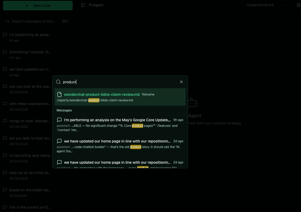Click the robot agent icon in main area

(192, 102)
